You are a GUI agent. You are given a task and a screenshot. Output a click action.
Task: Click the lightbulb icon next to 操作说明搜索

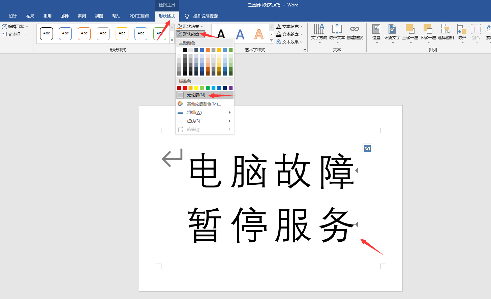point(187,16)
